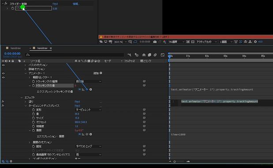
Task: Toggle stopwatch for slider control property
Action: [12, 8]
